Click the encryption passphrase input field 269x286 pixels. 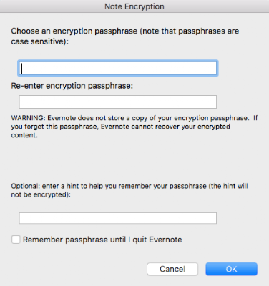(118, 68)
